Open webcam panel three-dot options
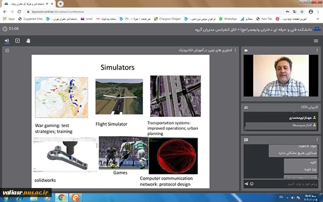 (x=317, y=50)
